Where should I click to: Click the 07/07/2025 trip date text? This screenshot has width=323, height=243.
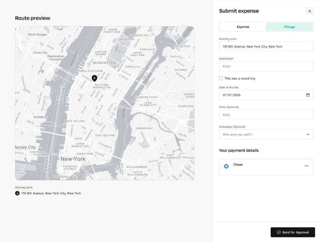click(x=231, y=95)
